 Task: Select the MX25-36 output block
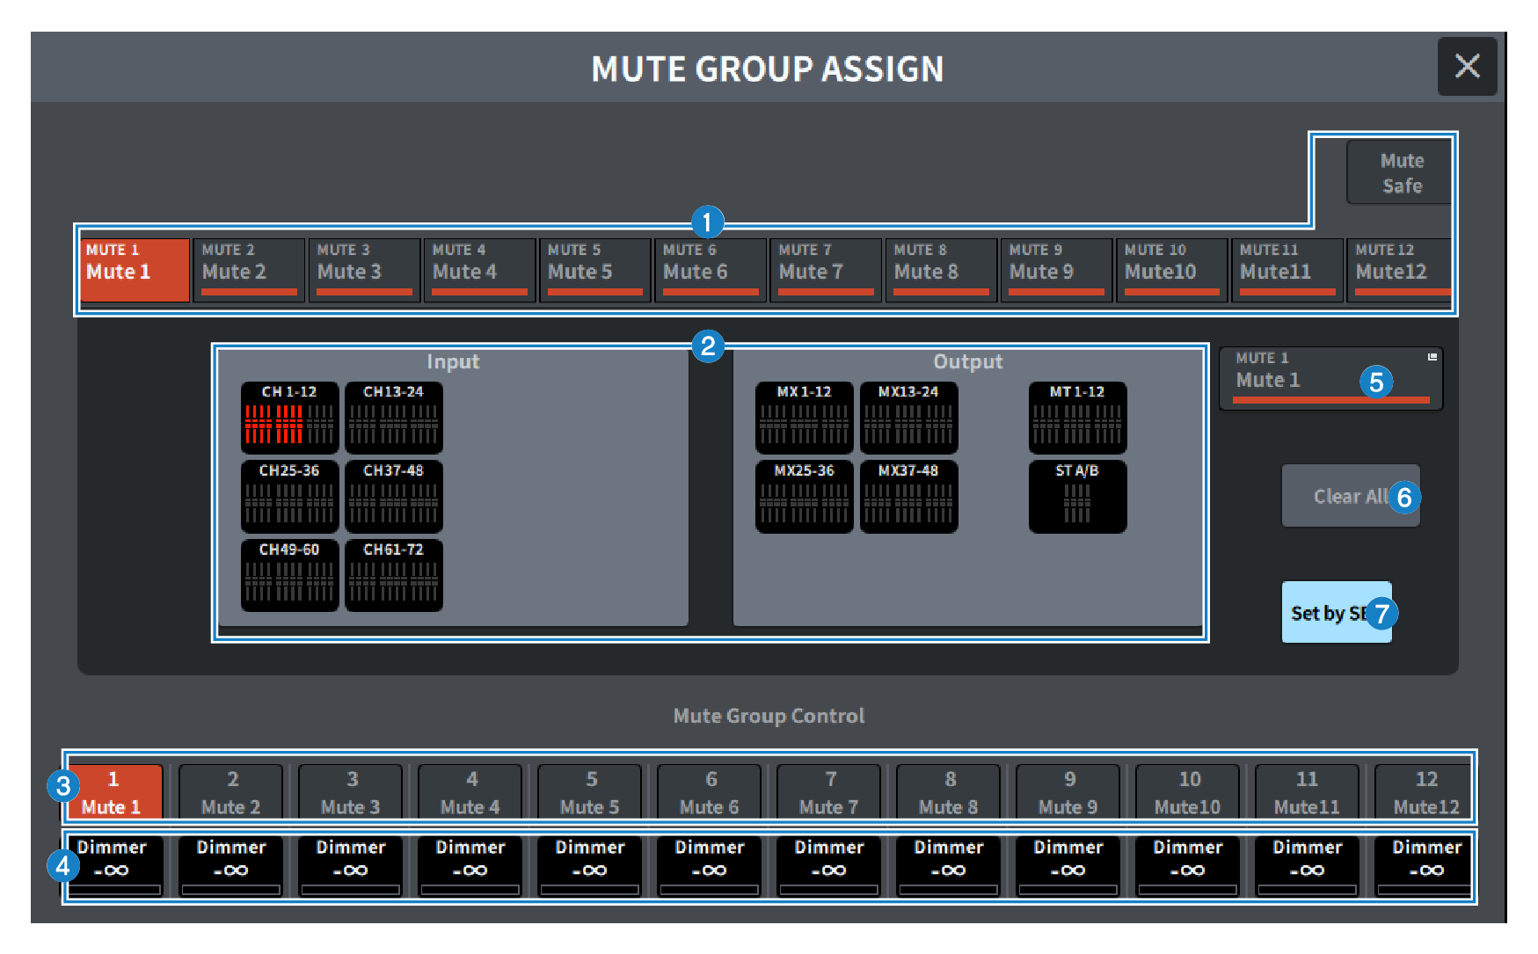pos(804,497)
